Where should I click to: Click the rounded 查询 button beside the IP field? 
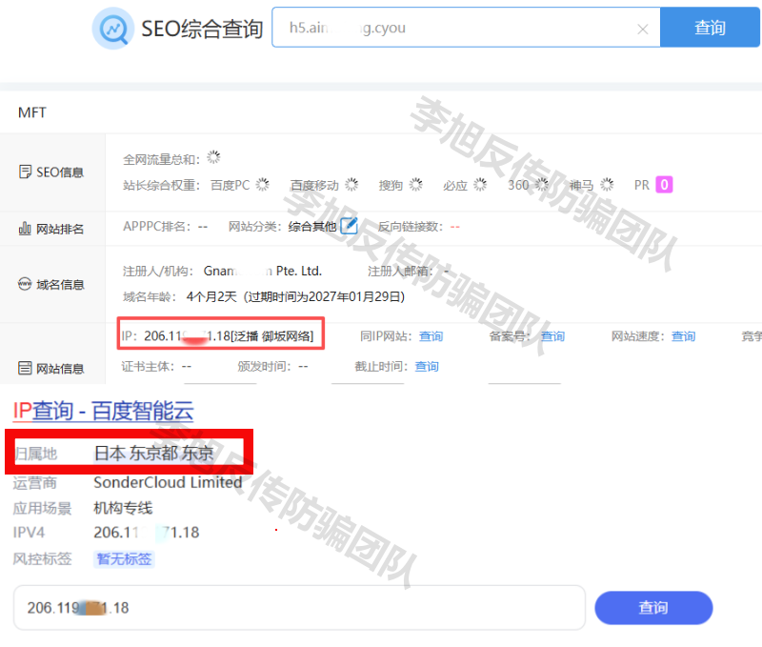[653, 608]
